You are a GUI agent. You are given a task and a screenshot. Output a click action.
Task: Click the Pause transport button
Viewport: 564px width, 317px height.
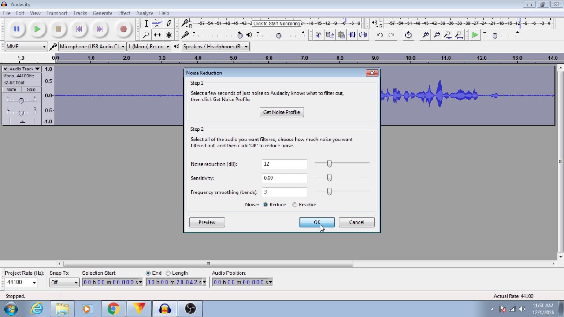click(17, 29)
